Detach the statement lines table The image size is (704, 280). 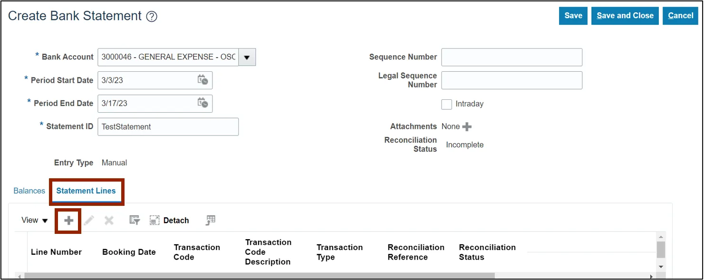click(x=170, y=221)
